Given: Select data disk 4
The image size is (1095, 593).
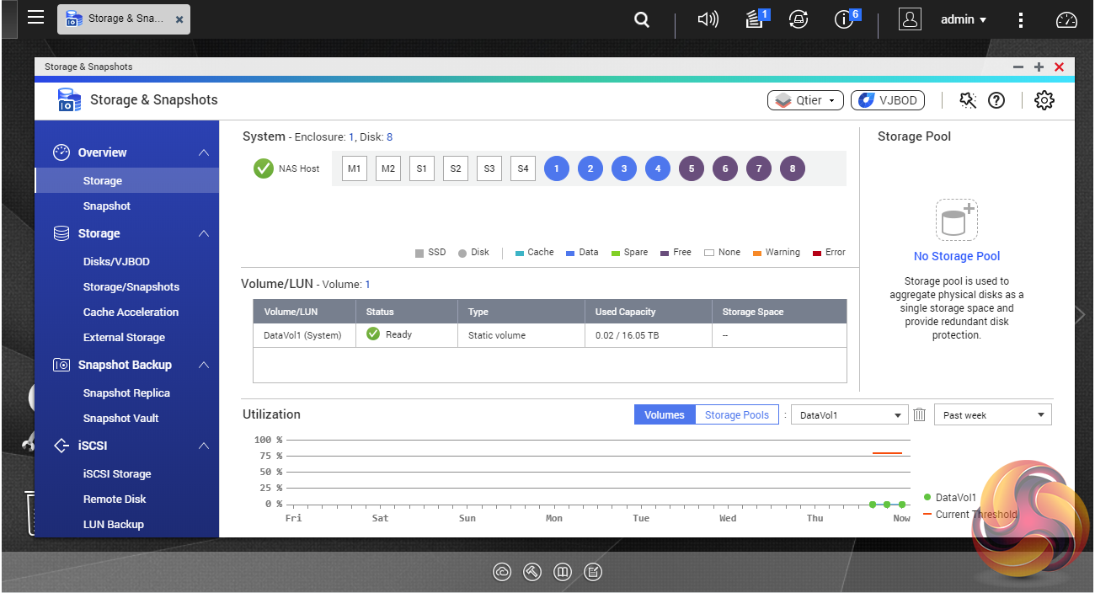Looking at the screenshot, I should click(x=658, y=168).
